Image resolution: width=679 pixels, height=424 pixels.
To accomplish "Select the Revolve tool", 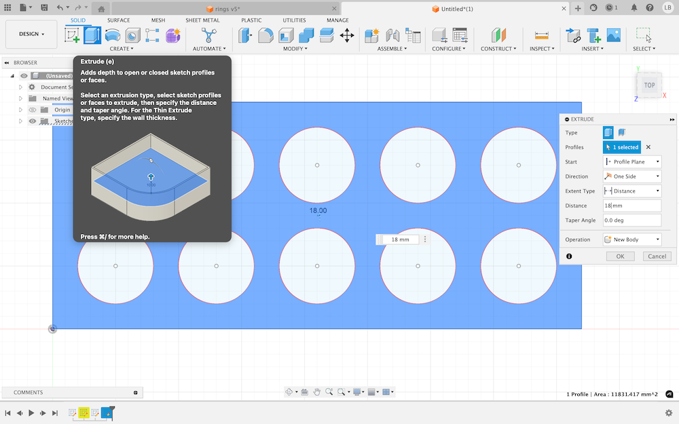I will 113,35.
